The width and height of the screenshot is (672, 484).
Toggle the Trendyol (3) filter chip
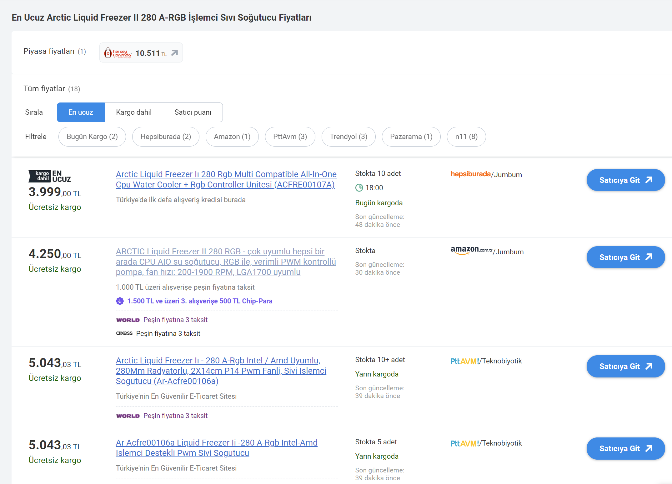coord(349,137)
